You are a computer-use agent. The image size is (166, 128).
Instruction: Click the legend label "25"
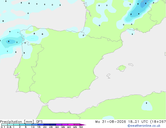click(51, 127)
